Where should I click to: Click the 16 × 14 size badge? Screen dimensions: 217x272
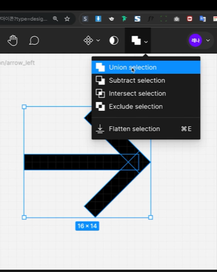[x=87, y=226]
